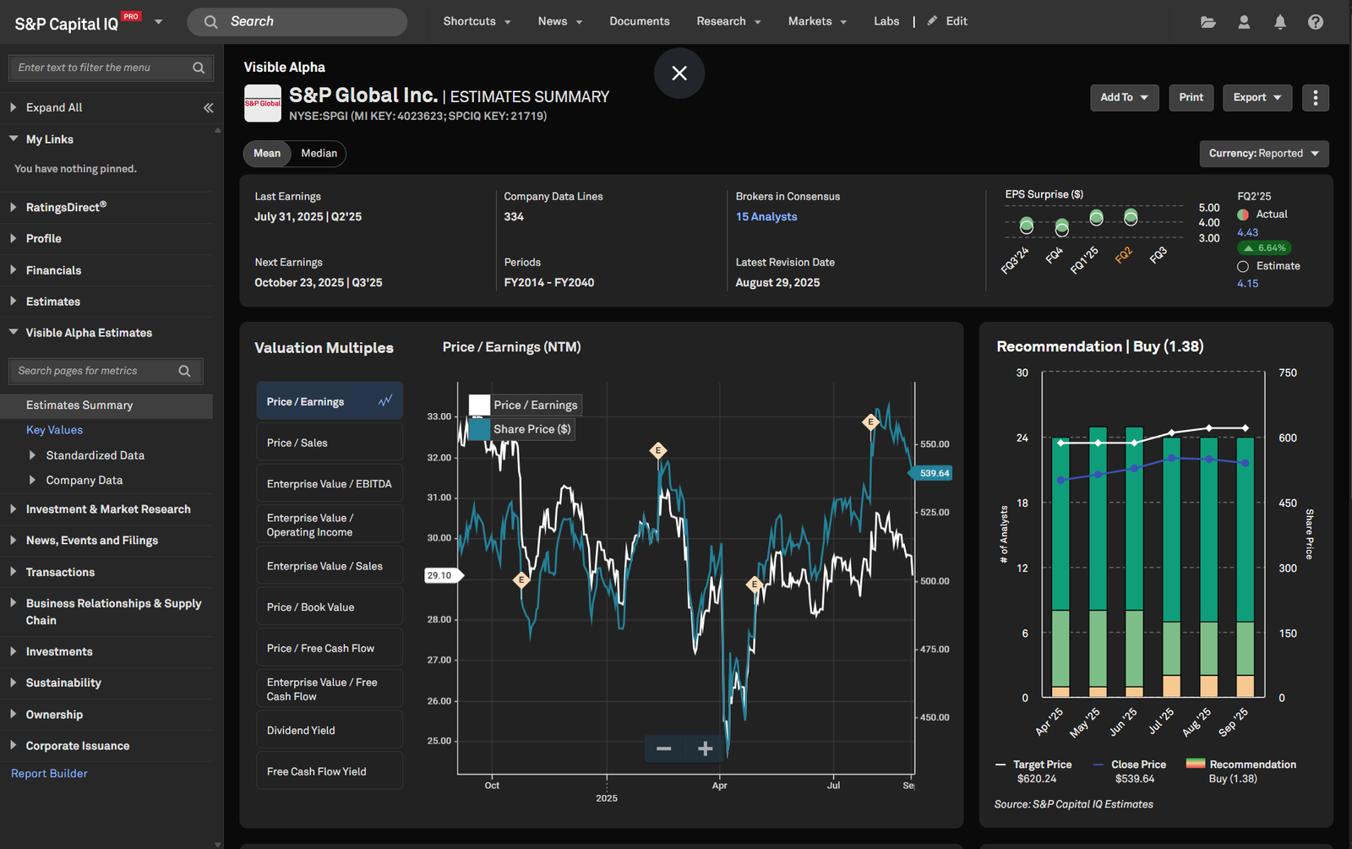
Task: Click the Sep '25 recommendation bar
Action: click(1246, 567)
